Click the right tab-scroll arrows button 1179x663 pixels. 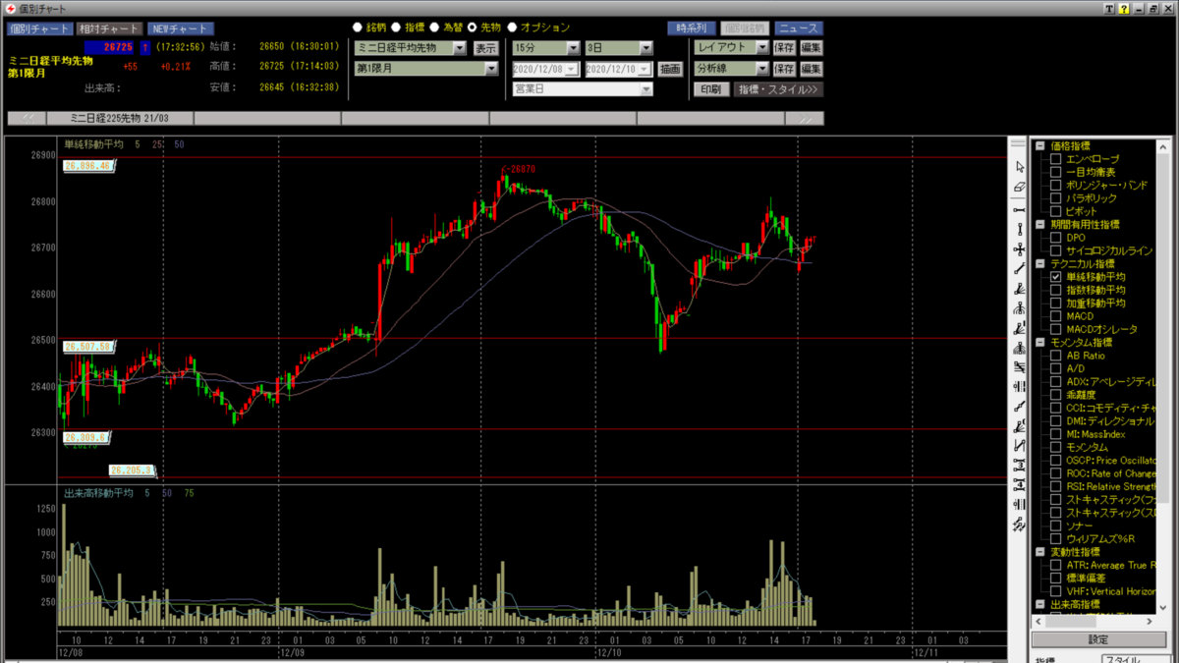click(x=805, y=118)
